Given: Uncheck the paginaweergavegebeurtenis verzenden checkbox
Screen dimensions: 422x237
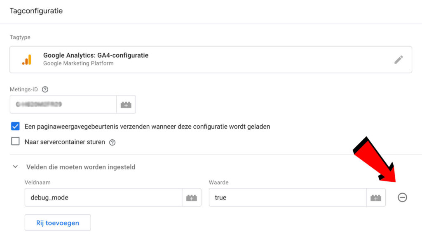Looking at the screenshot, I should pyautogui.click(x=16, y=127).
